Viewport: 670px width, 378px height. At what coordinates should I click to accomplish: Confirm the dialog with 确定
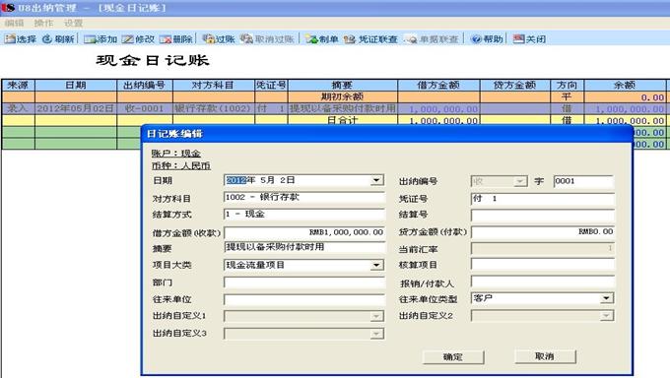[453, 357]
